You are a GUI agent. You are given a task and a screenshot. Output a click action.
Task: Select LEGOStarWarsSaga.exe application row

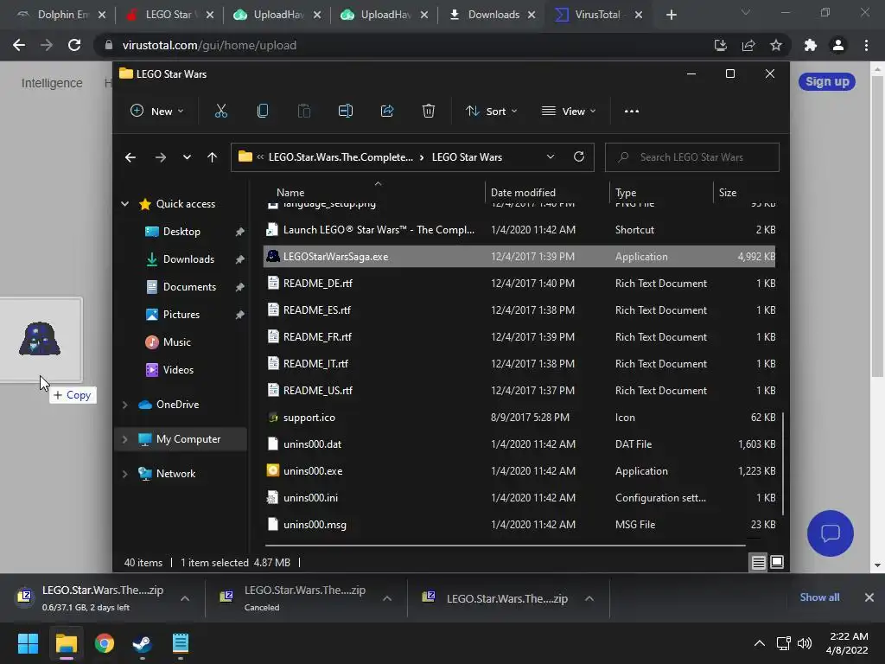(519, 256)
